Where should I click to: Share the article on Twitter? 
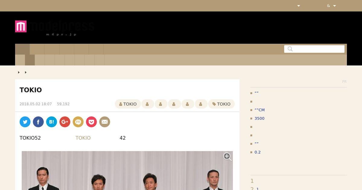tap(25, 122)
